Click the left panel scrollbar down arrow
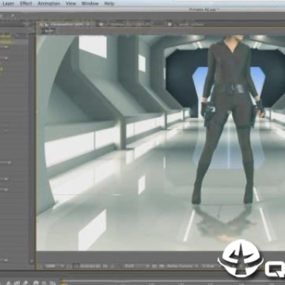The image size is (285, 285). point(32,261)
